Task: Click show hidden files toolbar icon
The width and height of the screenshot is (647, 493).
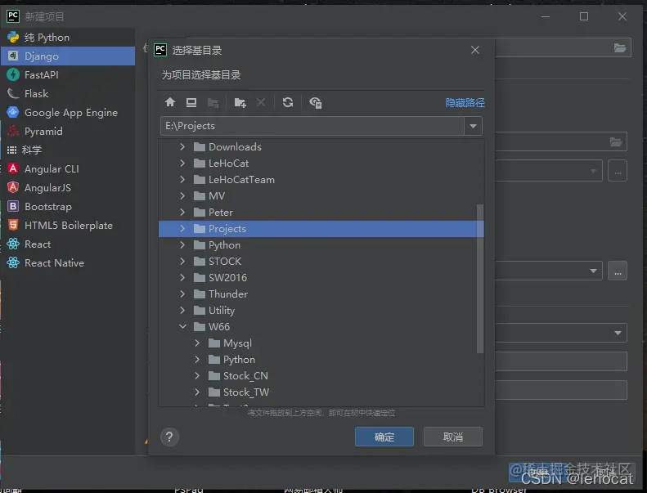Action: [316, 102]
